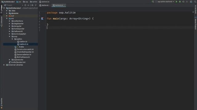Click src breadcrumb in navigation bar
Screen dimensions: 197x110
point(19,2)
